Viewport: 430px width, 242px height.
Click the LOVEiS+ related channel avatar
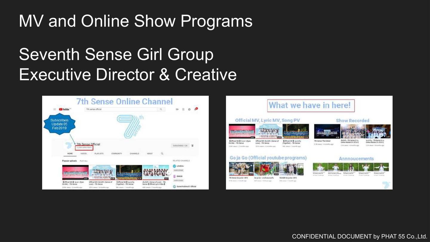click(174, 166)
